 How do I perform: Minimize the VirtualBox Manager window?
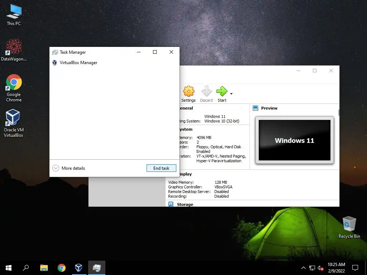pyautogui.click(x=299, y=71)
